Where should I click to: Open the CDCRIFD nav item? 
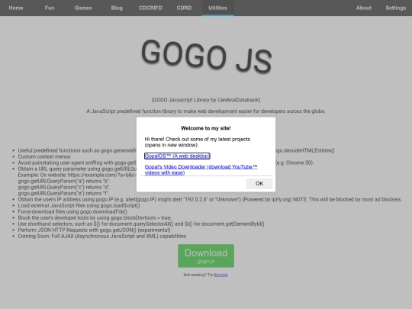click(150, 8)
